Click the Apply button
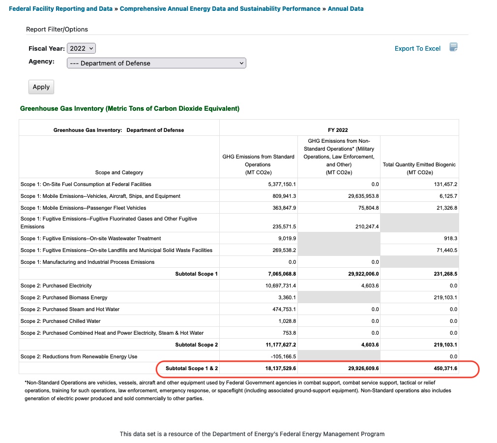Viewport: 497px width, 443px height. [x=41, y=87]
